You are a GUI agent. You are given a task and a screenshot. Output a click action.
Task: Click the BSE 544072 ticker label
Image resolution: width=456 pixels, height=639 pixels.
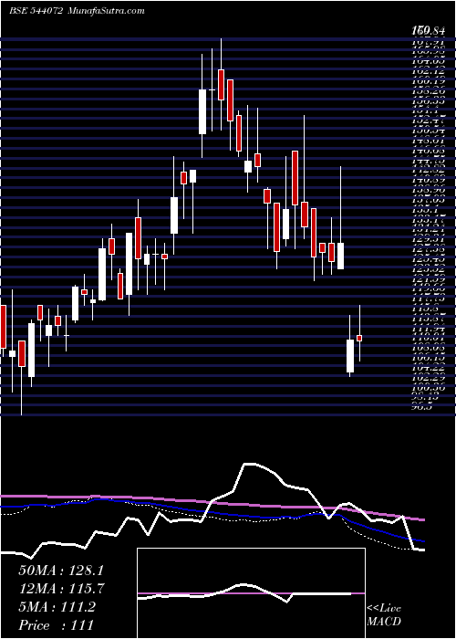[x=36, y=11]
